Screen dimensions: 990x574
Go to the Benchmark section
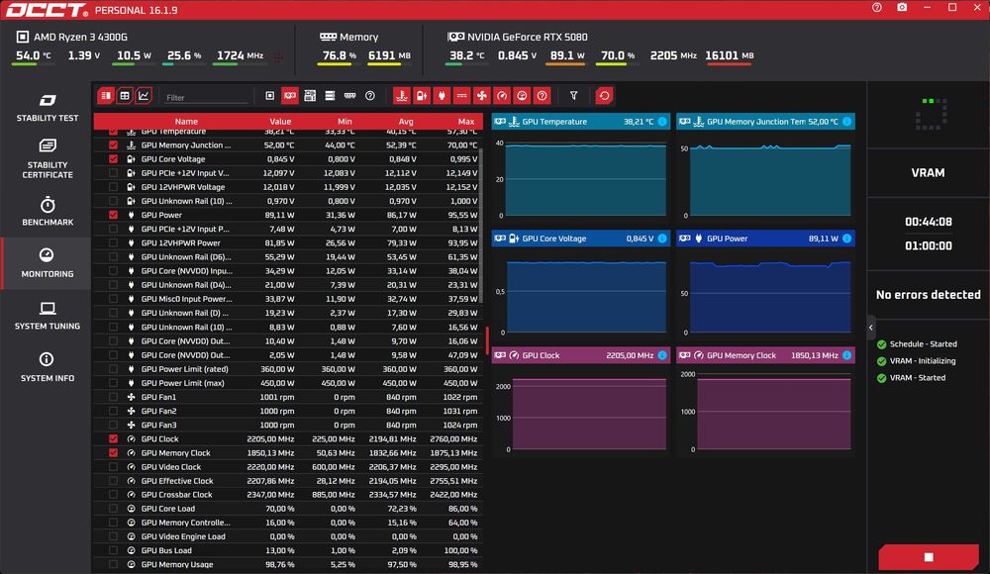click(48, 212)
